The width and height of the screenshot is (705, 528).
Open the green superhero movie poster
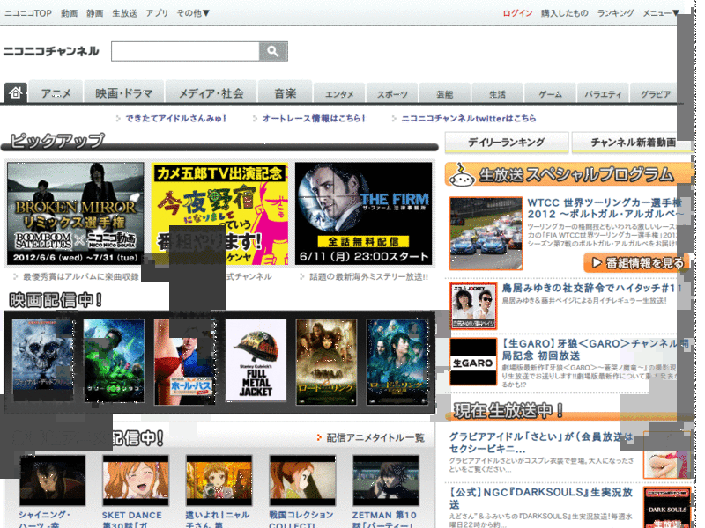[x=115, y=360]
